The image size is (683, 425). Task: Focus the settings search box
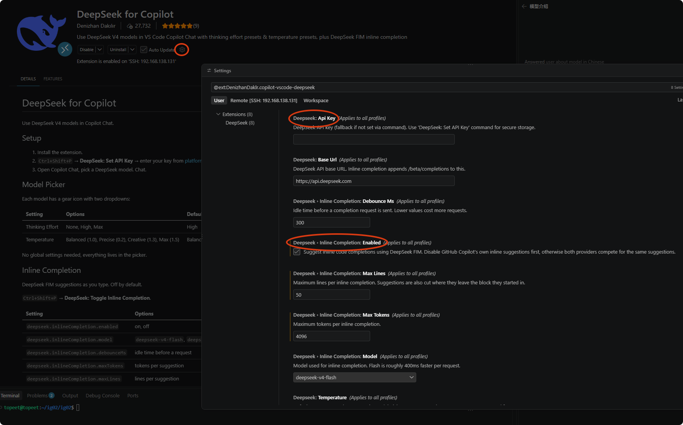point(442,87)
